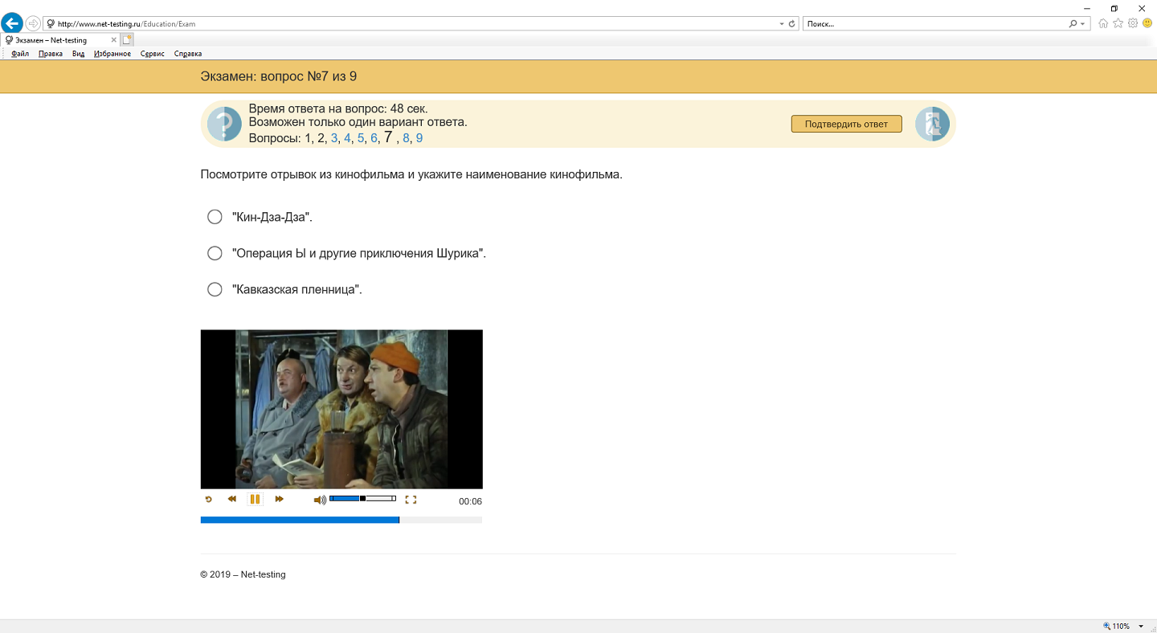Screen dimensions: 1157x633
Task: Close the "Экзамен – Net-testing" tab
Action: point(113,40)
